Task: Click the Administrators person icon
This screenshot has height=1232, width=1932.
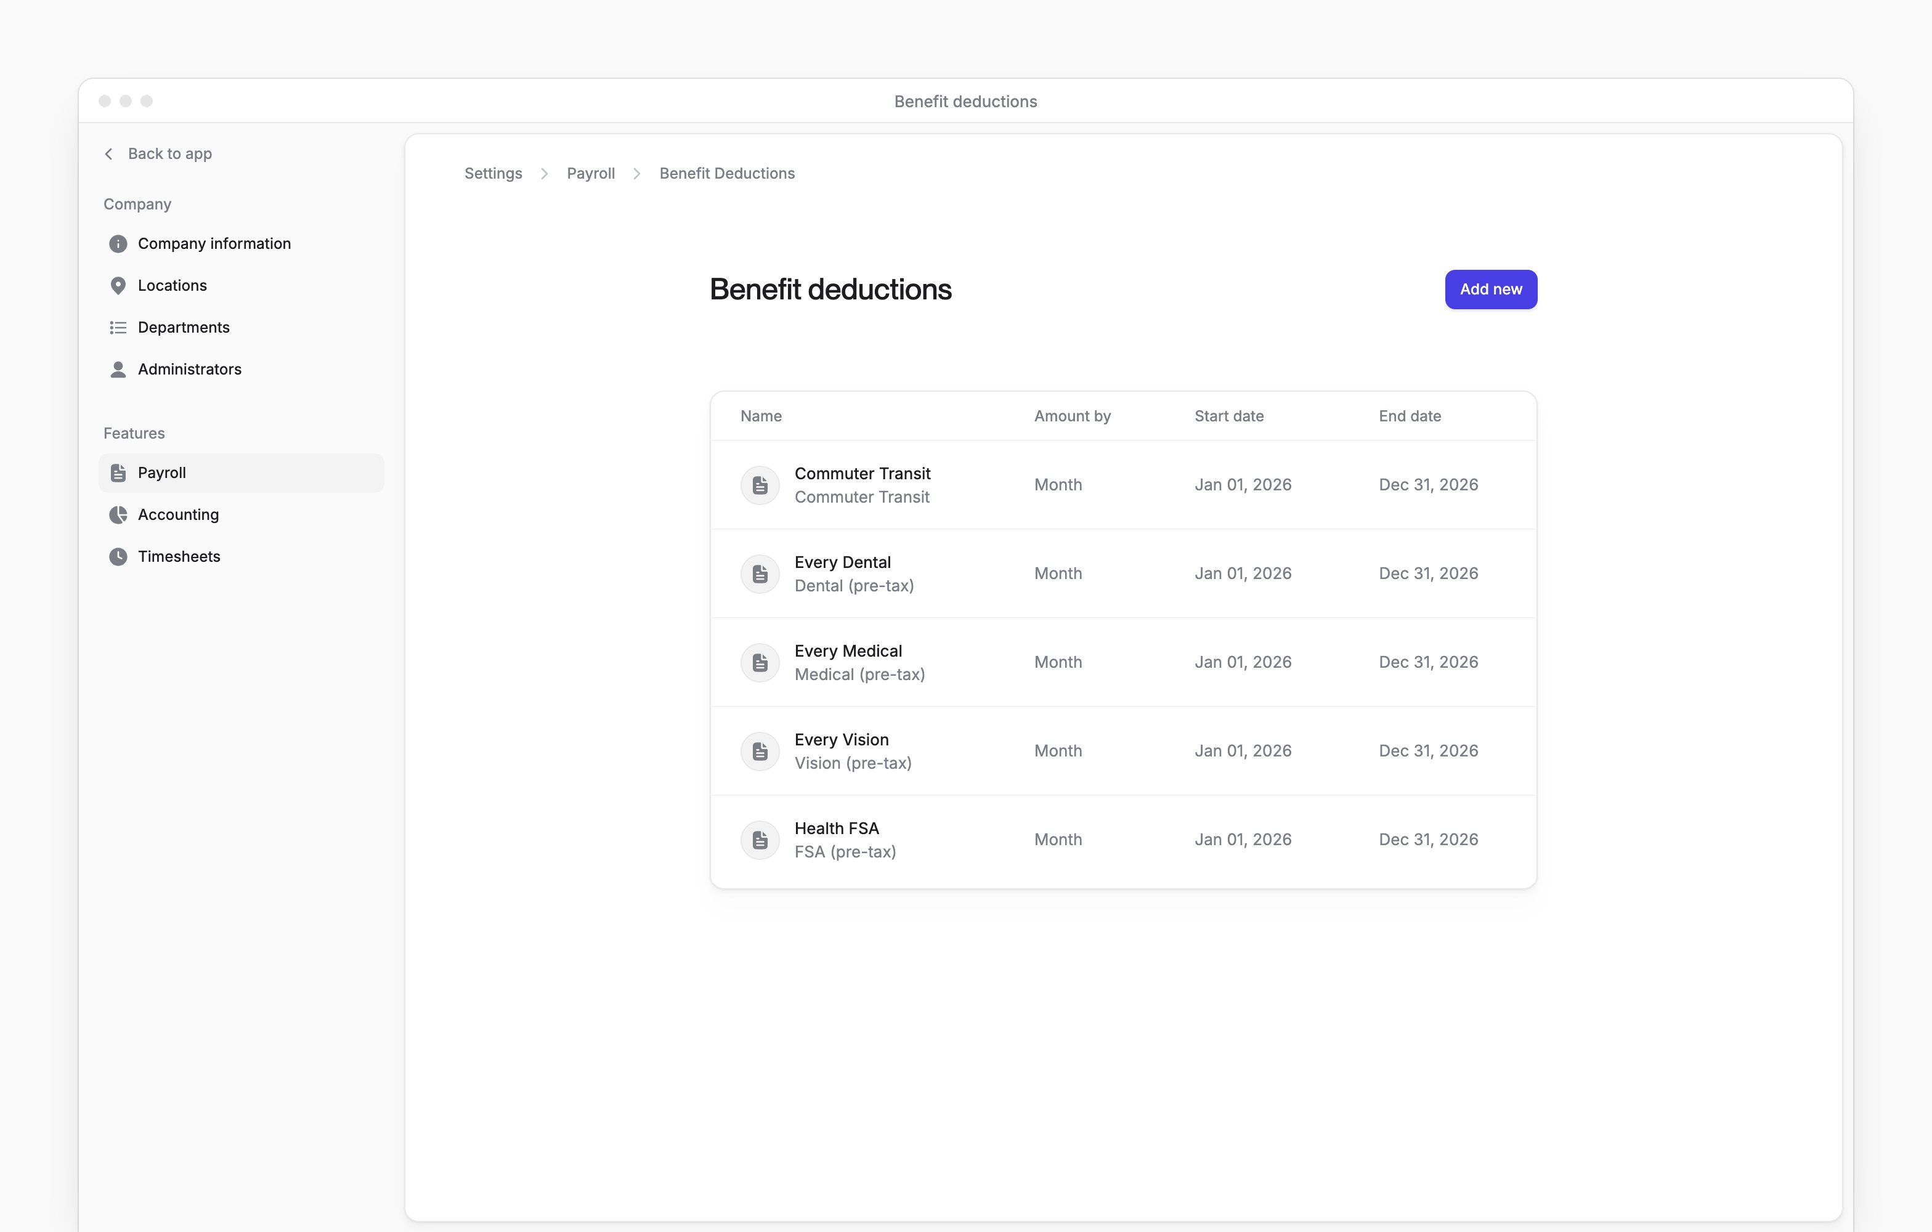Action: (118, 369)
